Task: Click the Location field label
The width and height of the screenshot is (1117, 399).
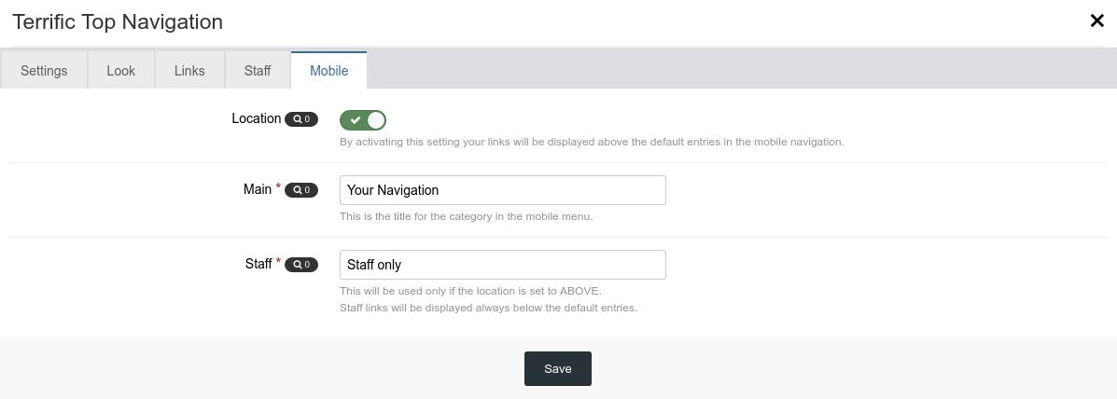Action: (x=256, y=118)
